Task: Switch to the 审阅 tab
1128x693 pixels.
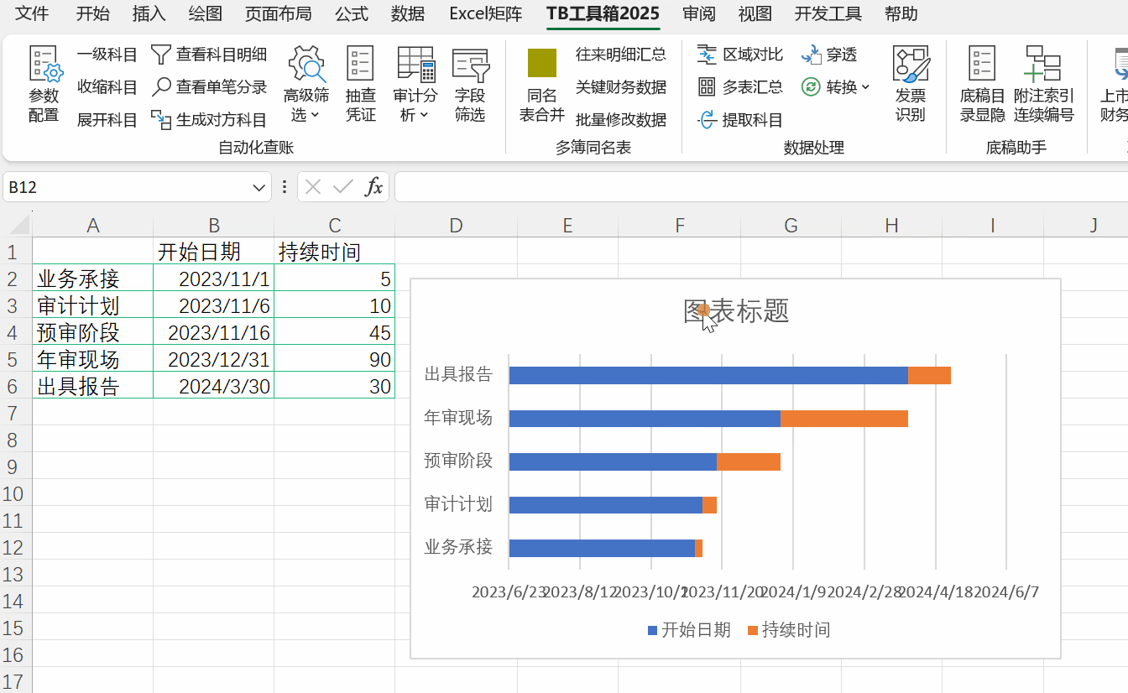Action: click(699, 13)
